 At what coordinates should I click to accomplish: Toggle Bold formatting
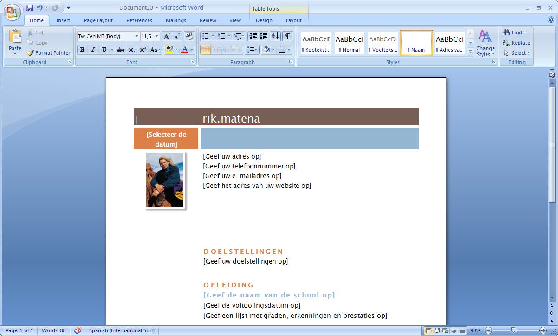pyautogui.click(x=82, y=50)
